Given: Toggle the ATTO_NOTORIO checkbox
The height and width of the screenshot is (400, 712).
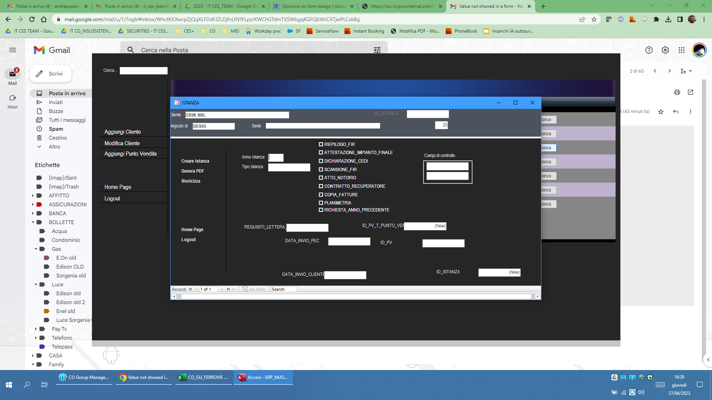Looking at the screenshot, I should [321, 178].
